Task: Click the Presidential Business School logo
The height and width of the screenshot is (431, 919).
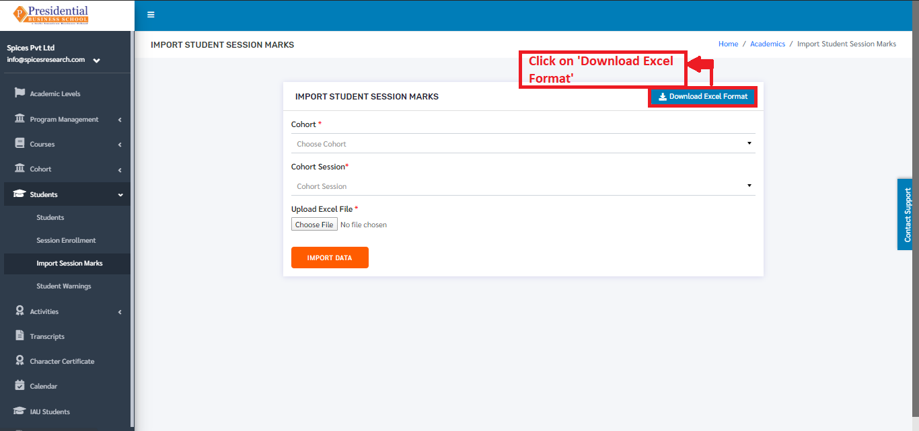Action: pos(50,15)
